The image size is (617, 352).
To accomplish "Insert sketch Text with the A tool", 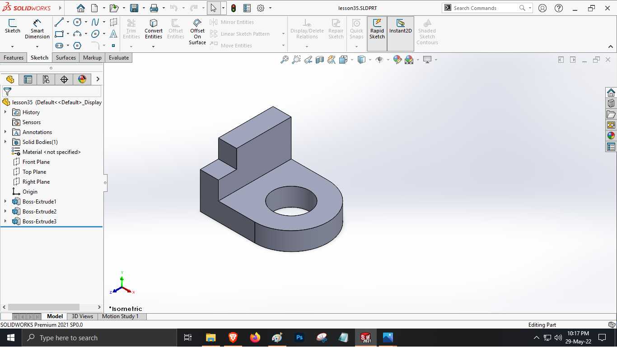I will 113,34.
